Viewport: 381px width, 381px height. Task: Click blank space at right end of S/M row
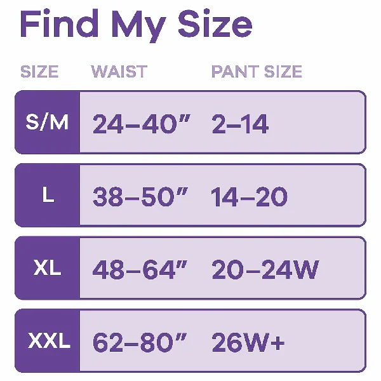pos(330,123)
